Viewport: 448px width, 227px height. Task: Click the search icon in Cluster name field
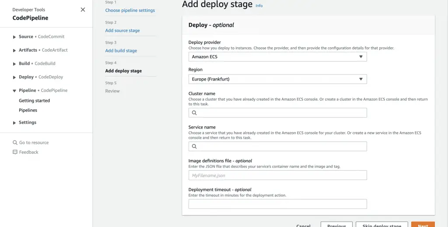point(194,113)
